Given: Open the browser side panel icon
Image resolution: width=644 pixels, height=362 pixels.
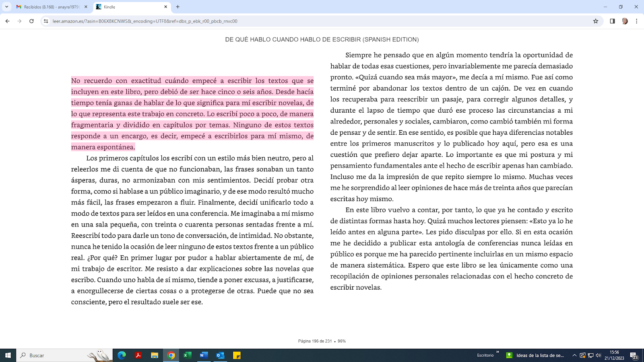Looking at the screenshot, I should click(x=612, y=21).
